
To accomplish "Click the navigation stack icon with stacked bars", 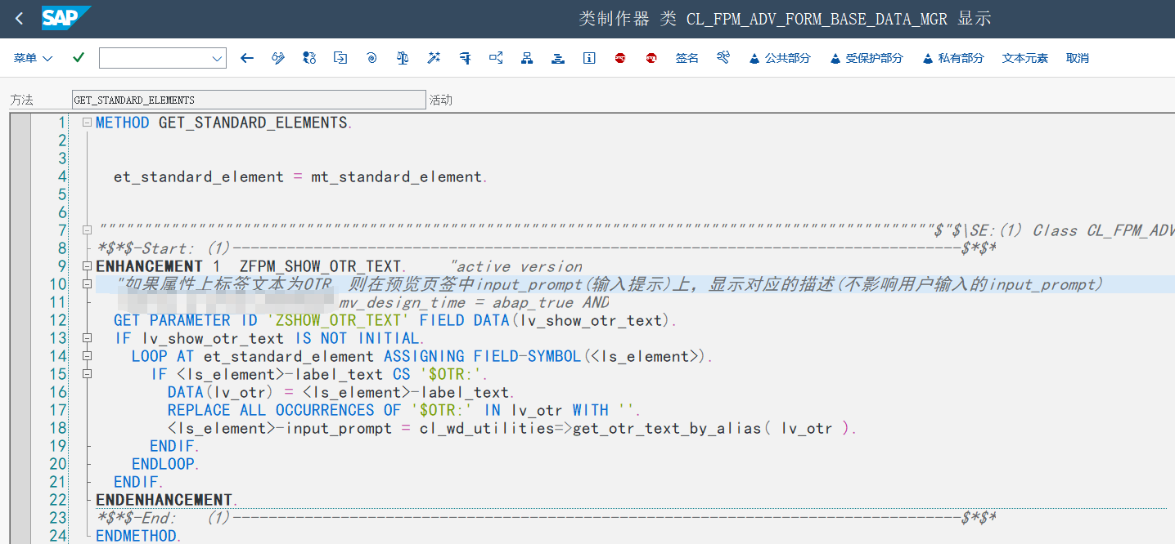I will pyautogui.click(x=558, y=58).
